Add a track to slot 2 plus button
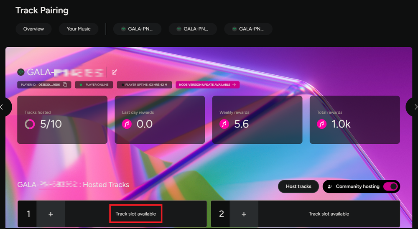This screenshot has width=418, height=229. [x=244, y=214]
